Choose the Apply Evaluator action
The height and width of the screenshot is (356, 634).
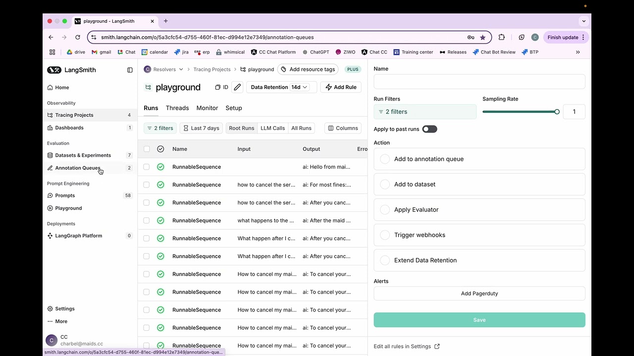pos(479,210)
